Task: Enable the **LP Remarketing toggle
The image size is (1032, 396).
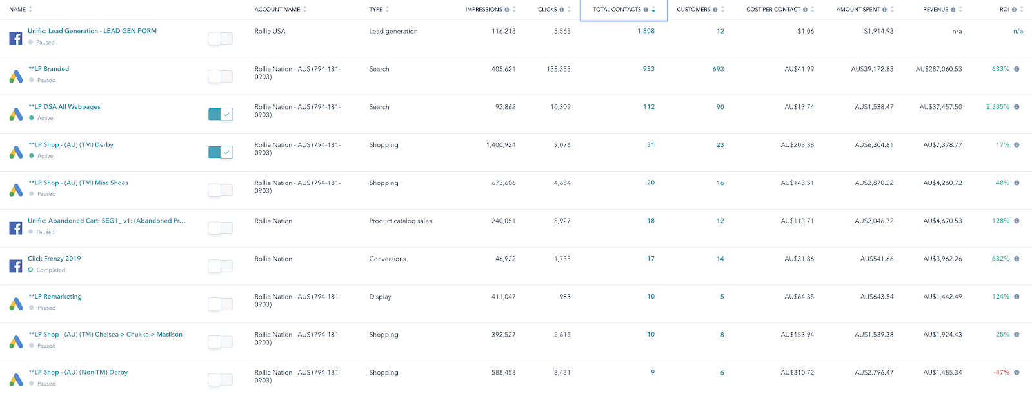Action: (x=220, y=304)
